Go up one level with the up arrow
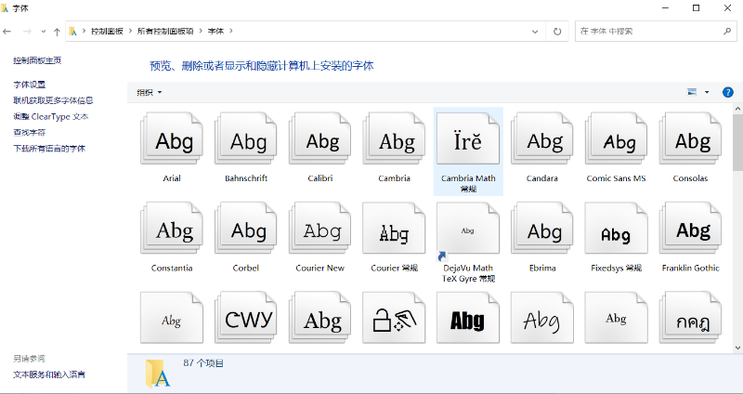The height and width of the screenshot is (394, 743). [58, 31]
